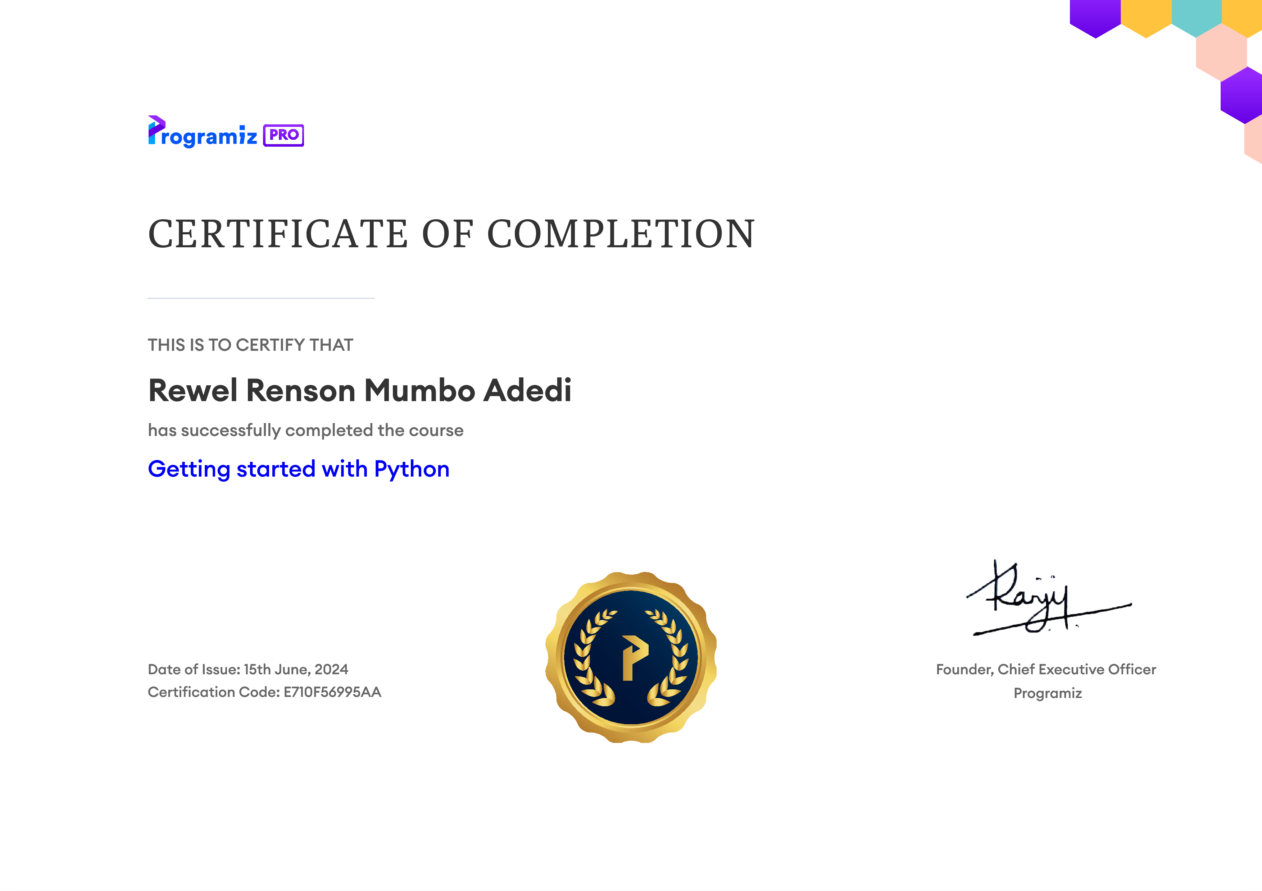Open the 'Getting started with Python' course link
1262x891 pixels.
pos(299,469)
